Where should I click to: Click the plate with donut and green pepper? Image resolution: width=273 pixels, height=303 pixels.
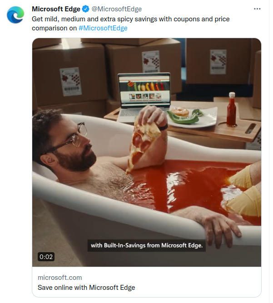[x=192, y=117]
